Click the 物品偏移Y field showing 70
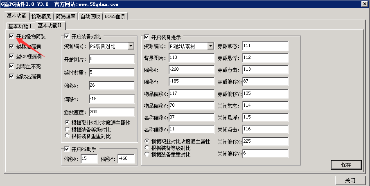This screenshot has height=186, width=370. pyautogui.click(x=192, y=105)
